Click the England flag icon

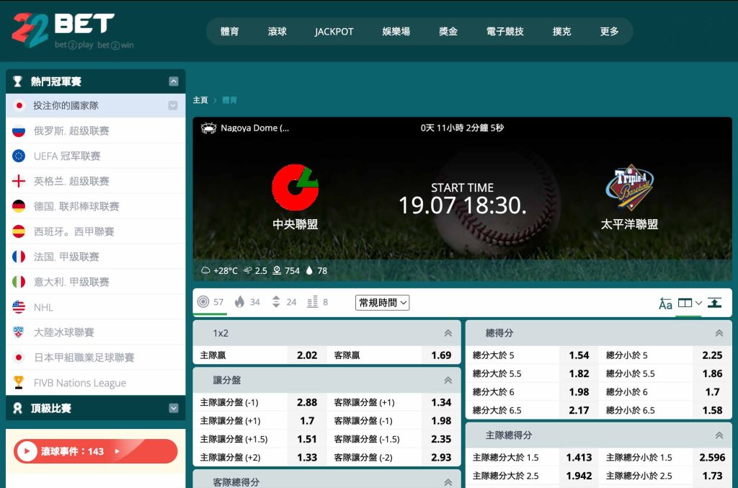[x=19, y=181]
